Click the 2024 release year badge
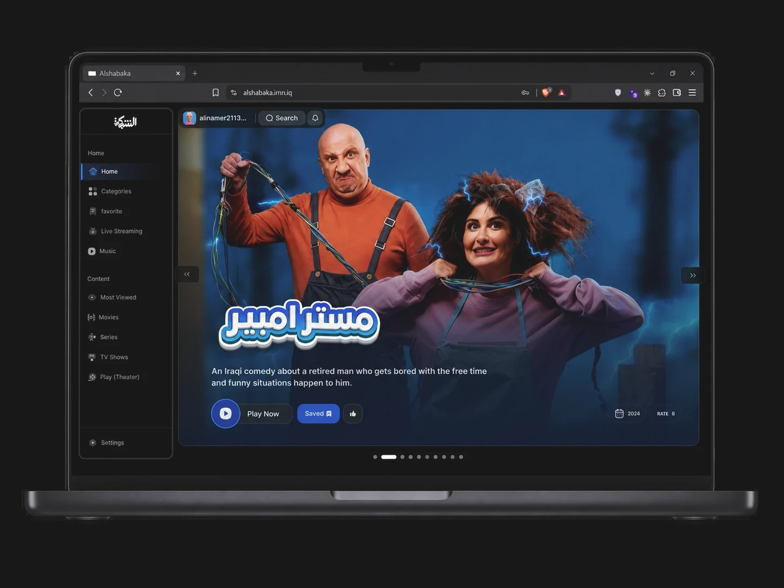 pyautogui.click(x=628, y=414)
